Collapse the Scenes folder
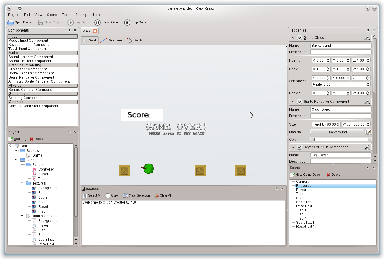 pyautogui.click(x=16, y=151)
